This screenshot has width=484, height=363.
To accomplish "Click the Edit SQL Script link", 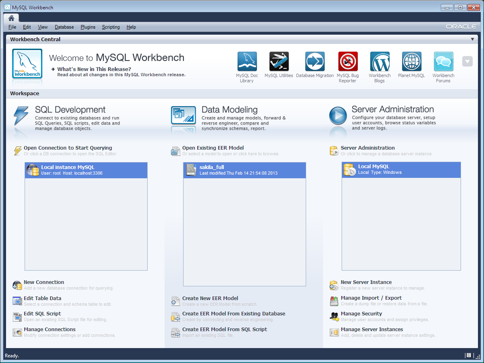I will 42,313.
